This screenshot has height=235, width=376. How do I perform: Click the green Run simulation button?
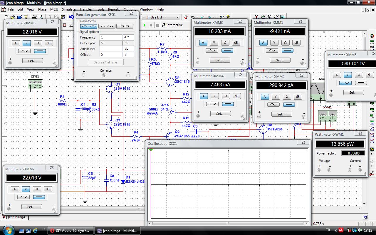pos(145,25)
